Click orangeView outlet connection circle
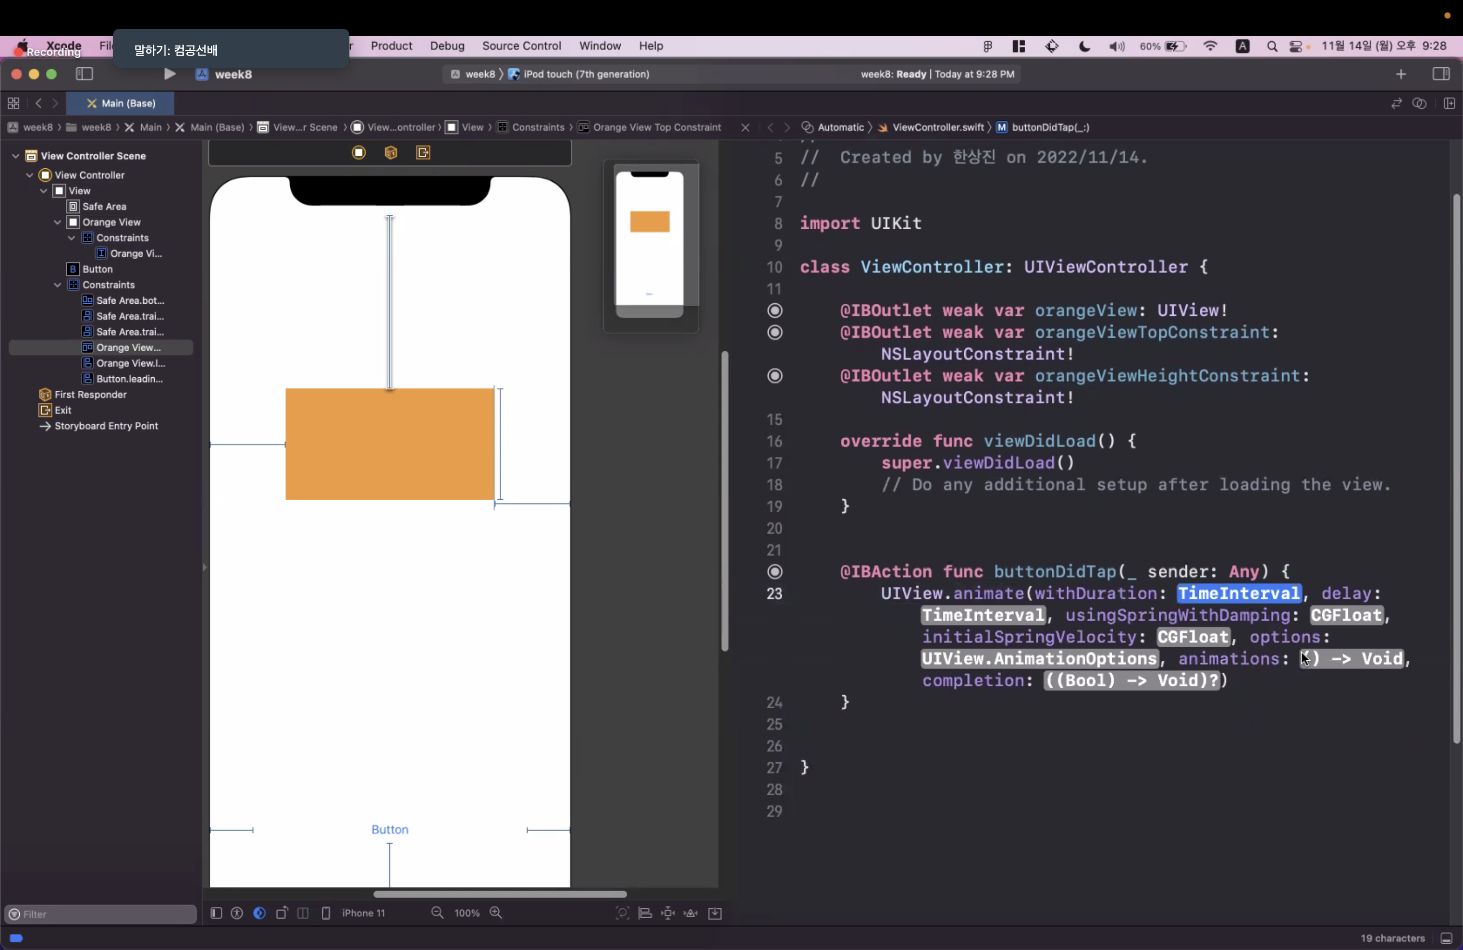Viewport: 1463px width, 950px height. [x=775, y=311]
